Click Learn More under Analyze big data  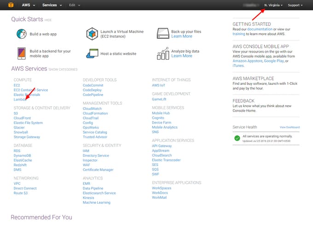coord(182,56)
